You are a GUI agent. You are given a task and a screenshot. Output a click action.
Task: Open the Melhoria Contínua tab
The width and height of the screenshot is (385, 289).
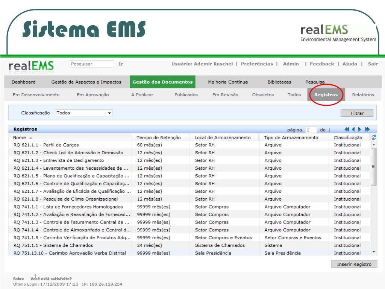coord(228,82)
